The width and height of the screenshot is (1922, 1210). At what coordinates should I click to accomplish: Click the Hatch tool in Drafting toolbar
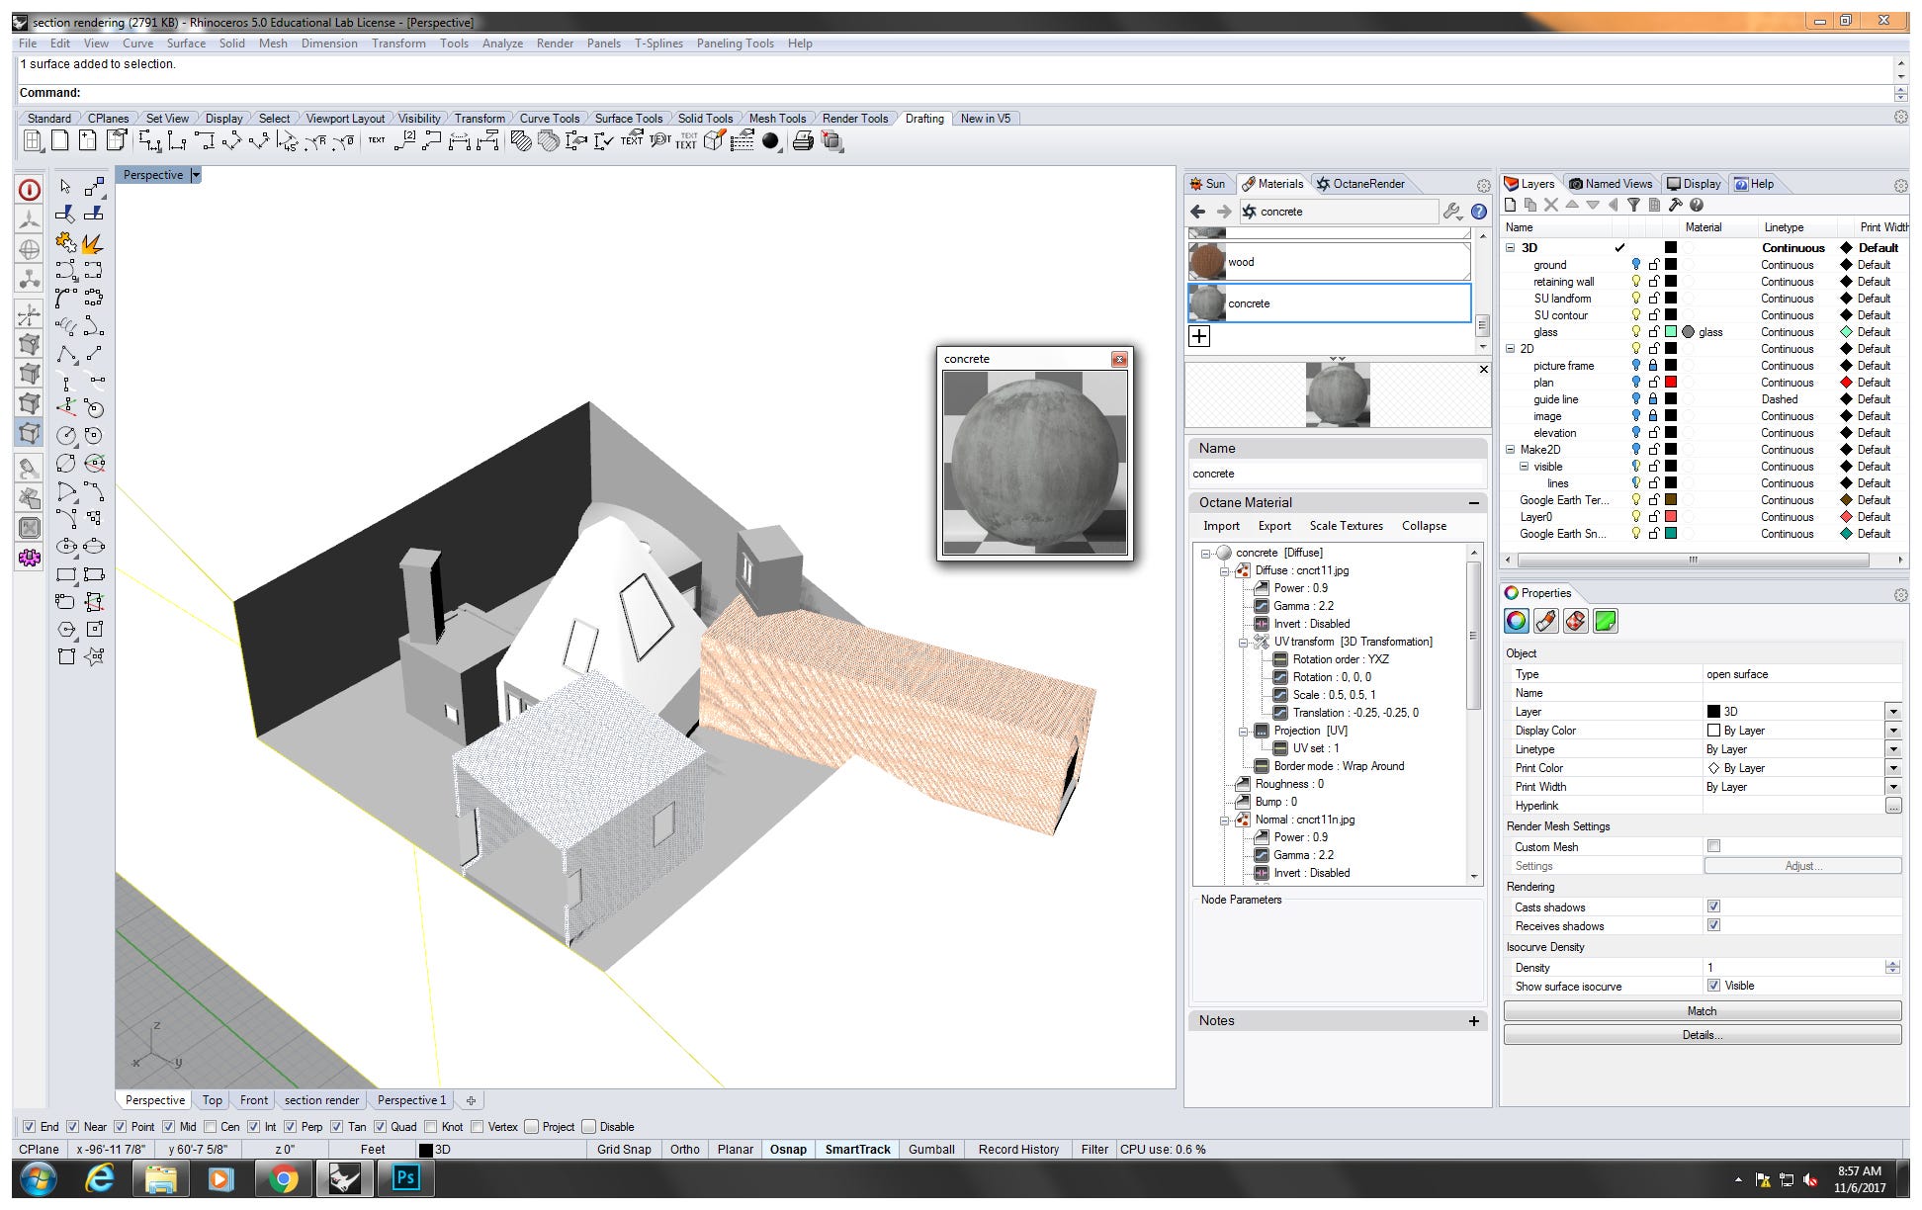point(520,141)
